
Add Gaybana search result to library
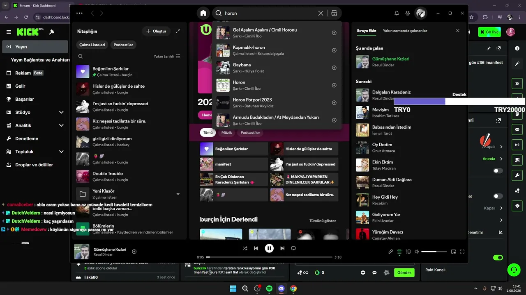(334, 68)
